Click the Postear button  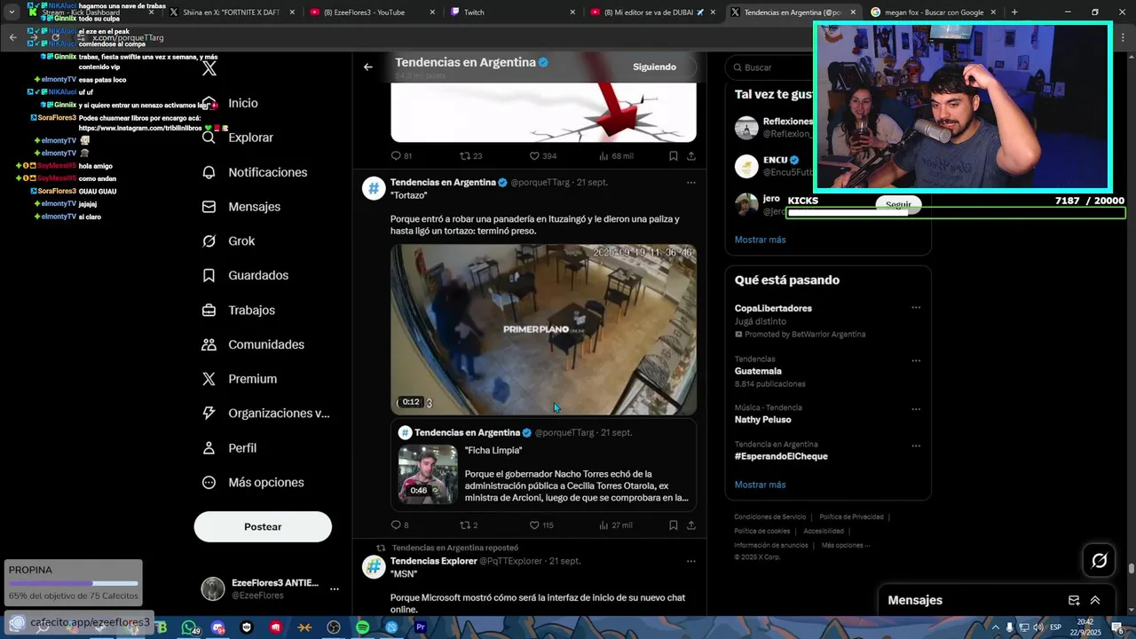pos(263,527)
